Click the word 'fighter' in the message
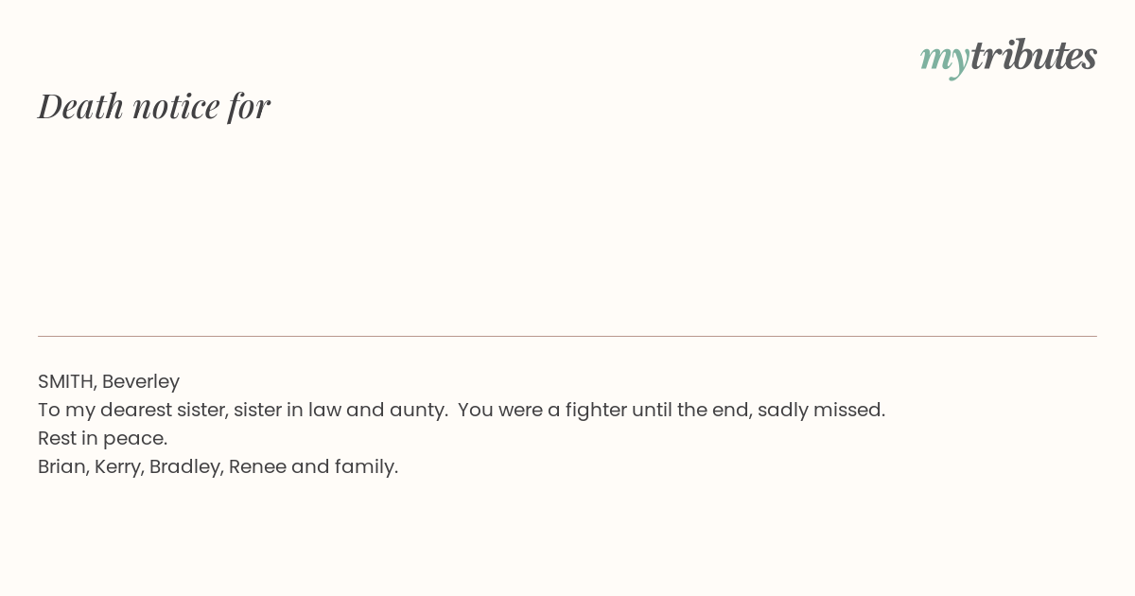This screenshot has height=596, width=1135. click(596, 411)
